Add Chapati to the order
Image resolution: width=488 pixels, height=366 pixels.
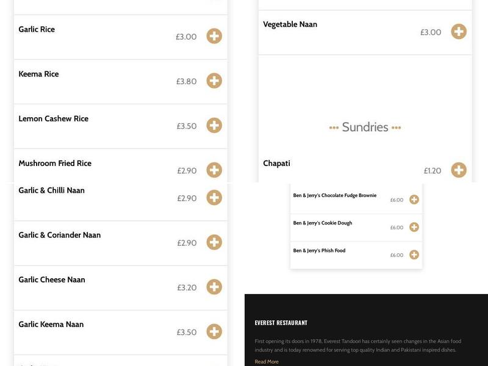[x=459, y=171]
